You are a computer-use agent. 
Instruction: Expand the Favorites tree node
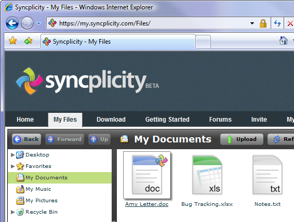12,166
